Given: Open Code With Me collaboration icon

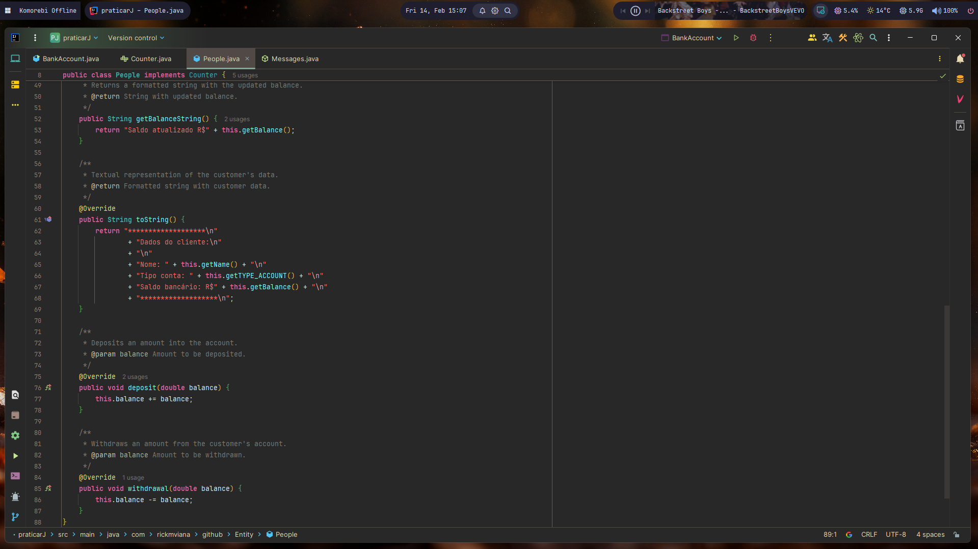Looking at the screenshot, I should (812, 38).
